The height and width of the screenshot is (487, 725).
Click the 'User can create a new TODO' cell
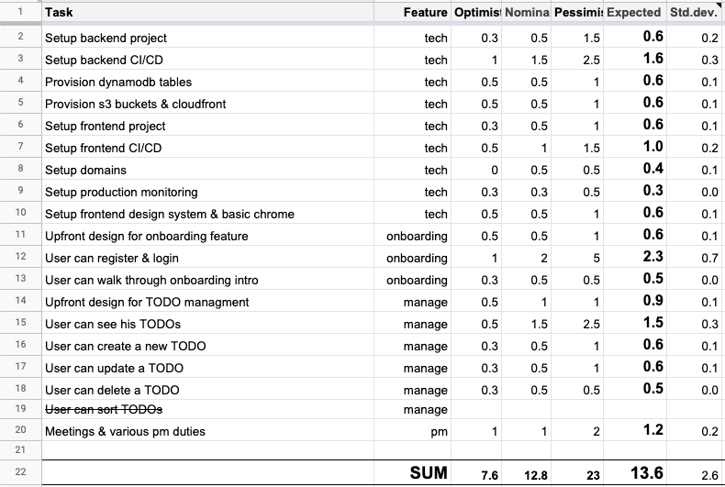coord(207,345)
